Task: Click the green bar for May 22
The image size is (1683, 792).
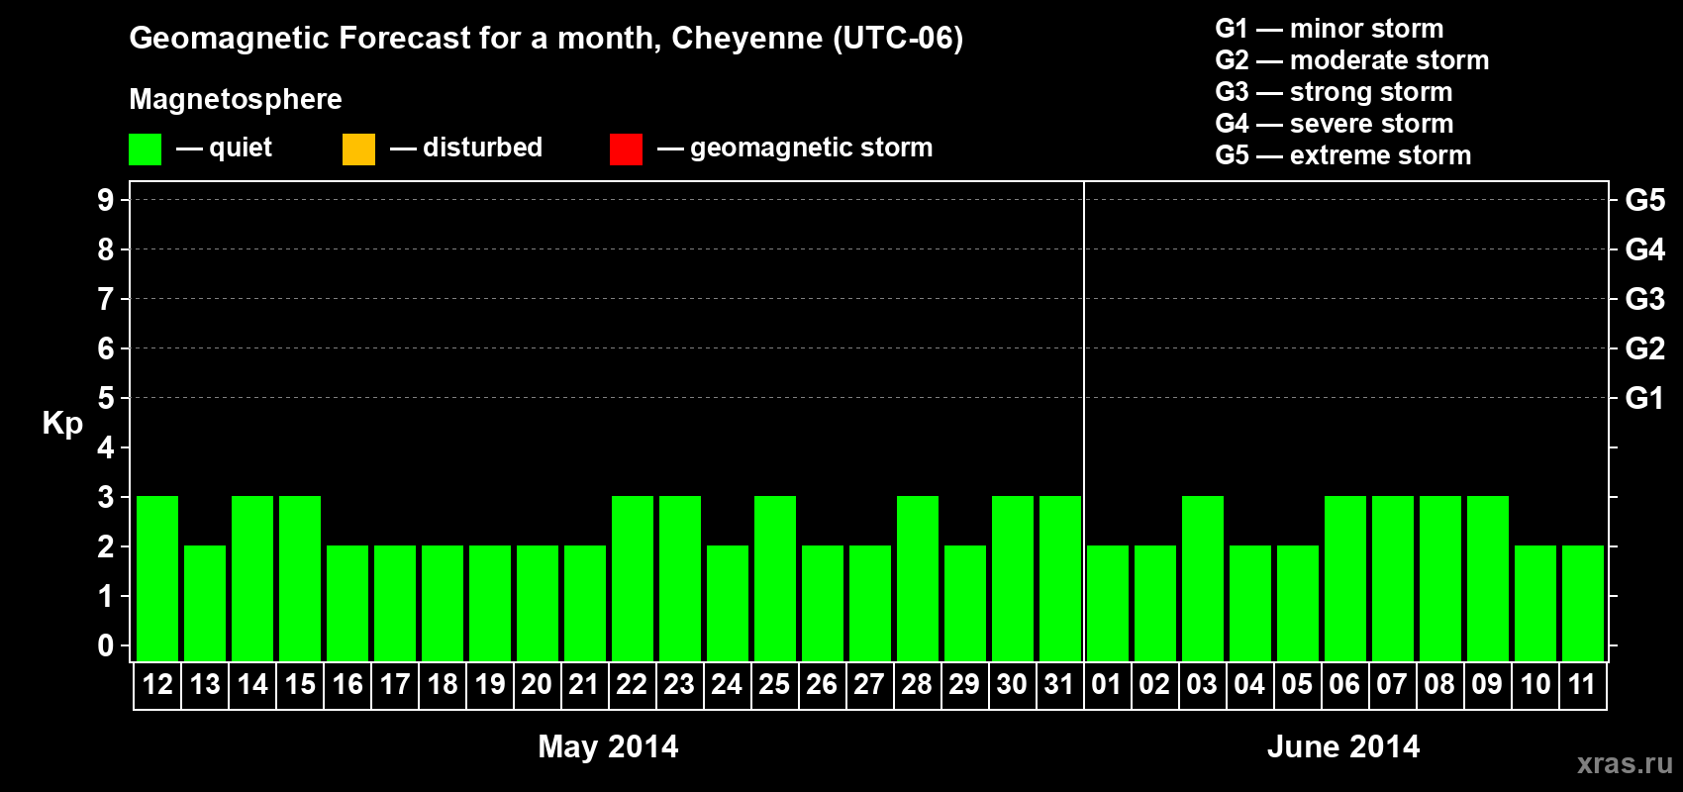Action: pyautogui.click(x=633, y=578)
